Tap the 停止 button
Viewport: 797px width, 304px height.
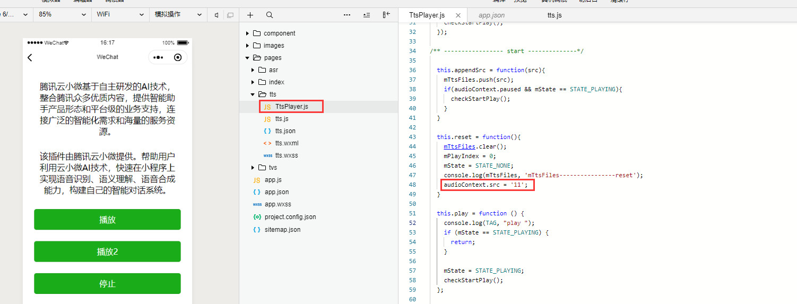click(x=107, y=283)
